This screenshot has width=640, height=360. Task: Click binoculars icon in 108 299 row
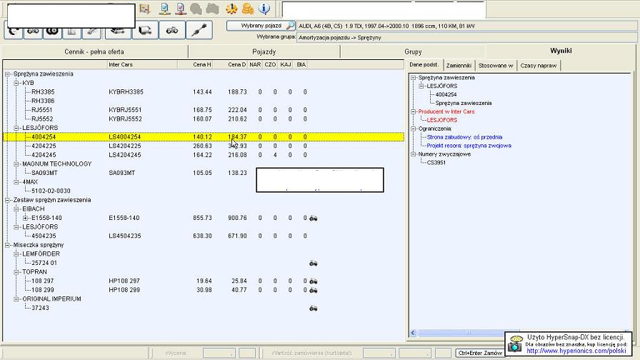[314, 290]
